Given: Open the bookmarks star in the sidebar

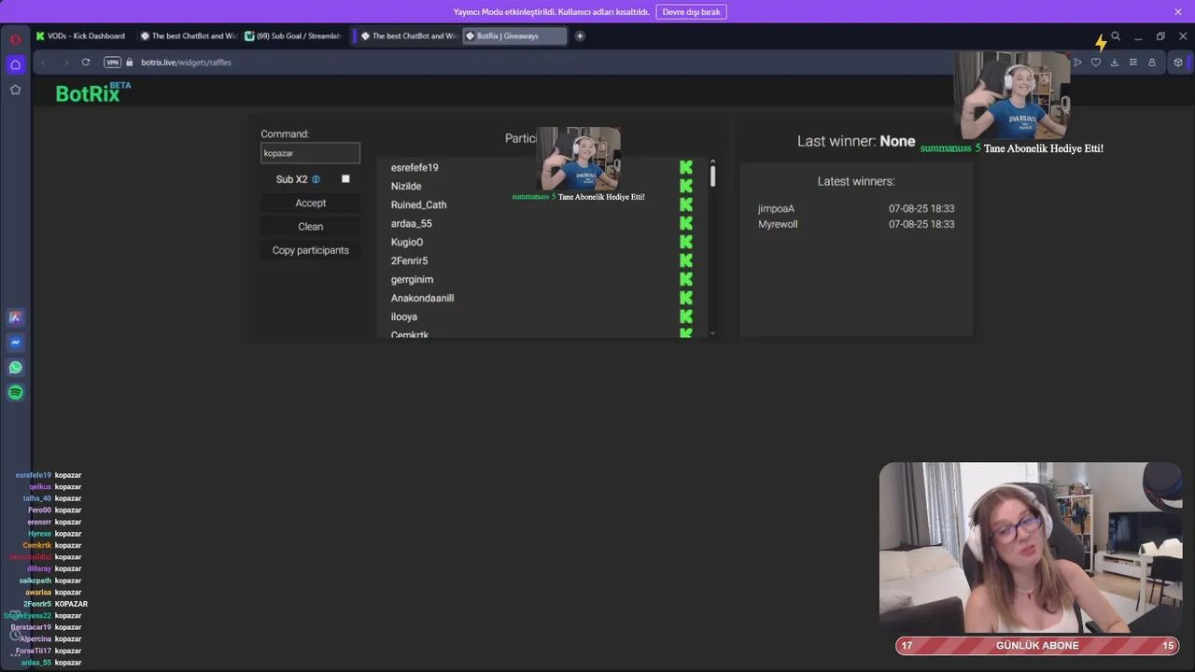Looking at the screenshot, I should point(15,90).
